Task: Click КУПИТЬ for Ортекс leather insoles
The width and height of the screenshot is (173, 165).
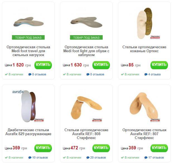Action: tap(159, 65)
